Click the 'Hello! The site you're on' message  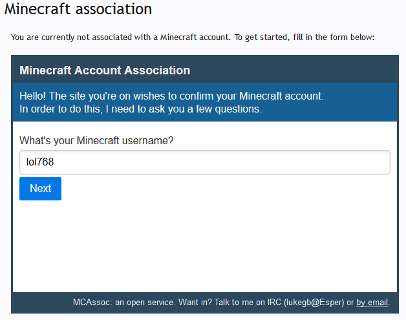pos(171,96)
